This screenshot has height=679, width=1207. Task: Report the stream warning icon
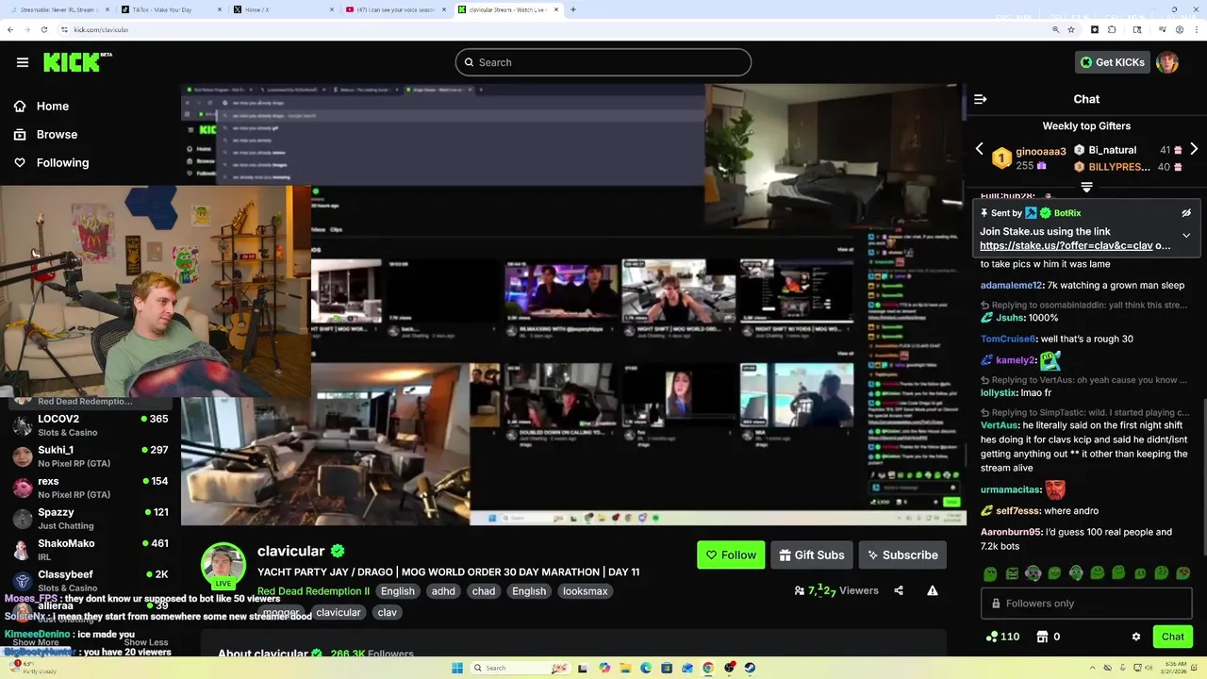coord(933,591)
